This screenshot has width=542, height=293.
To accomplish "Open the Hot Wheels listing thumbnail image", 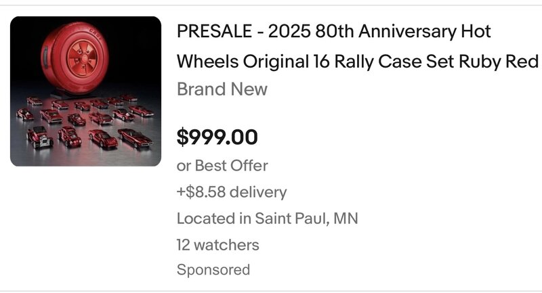I will (85, 91).
